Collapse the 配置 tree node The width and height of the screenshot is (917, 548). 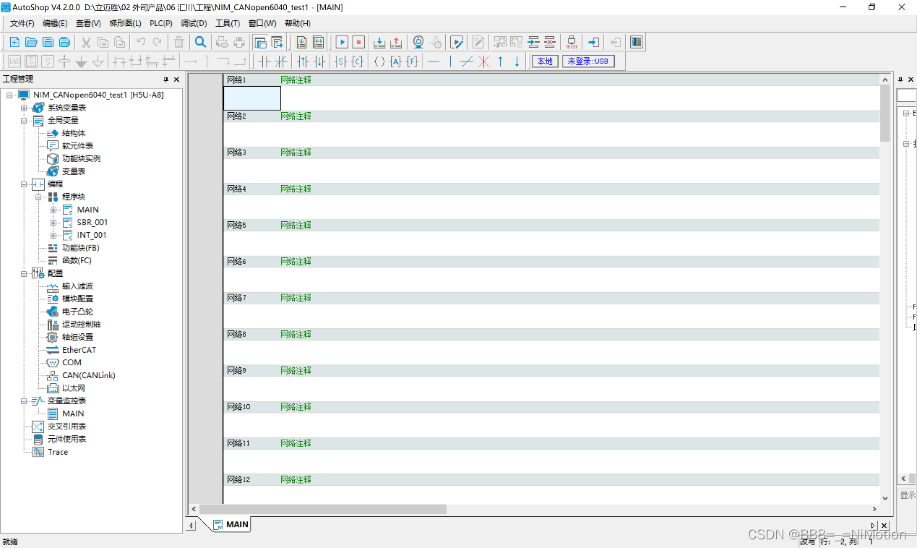[x=23, y=273]
